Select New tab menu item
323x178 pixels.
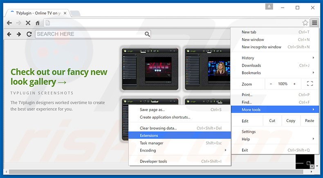click(x=276, y=32)
